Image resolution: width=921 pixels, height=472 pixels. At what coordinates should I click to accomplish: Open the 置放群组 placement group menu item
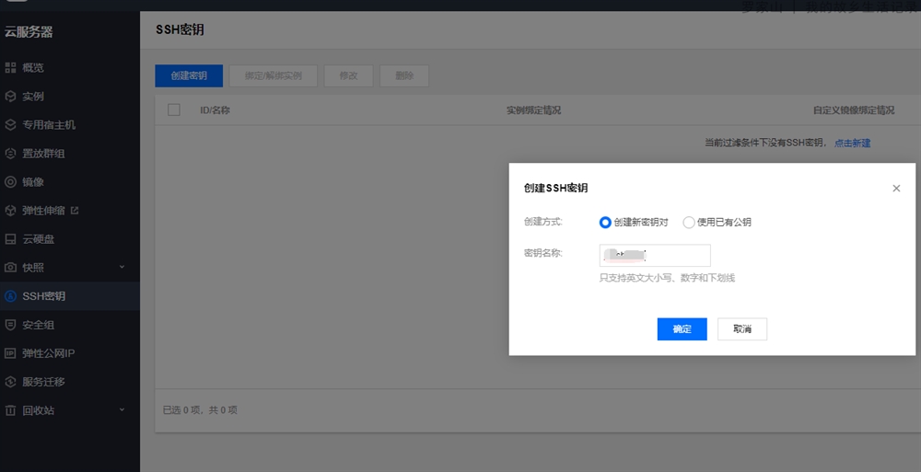tap(43, 154)
